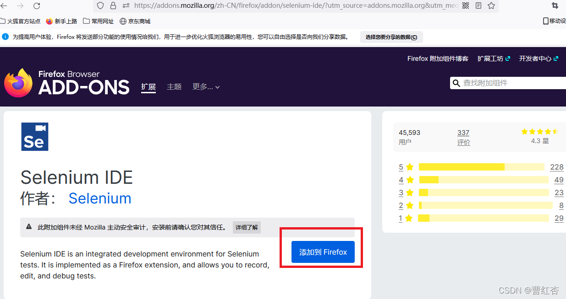Click the 4-star rating bar
Image resolution: width=566 pixels, height=299 pixels.
[x=484, y=180]
